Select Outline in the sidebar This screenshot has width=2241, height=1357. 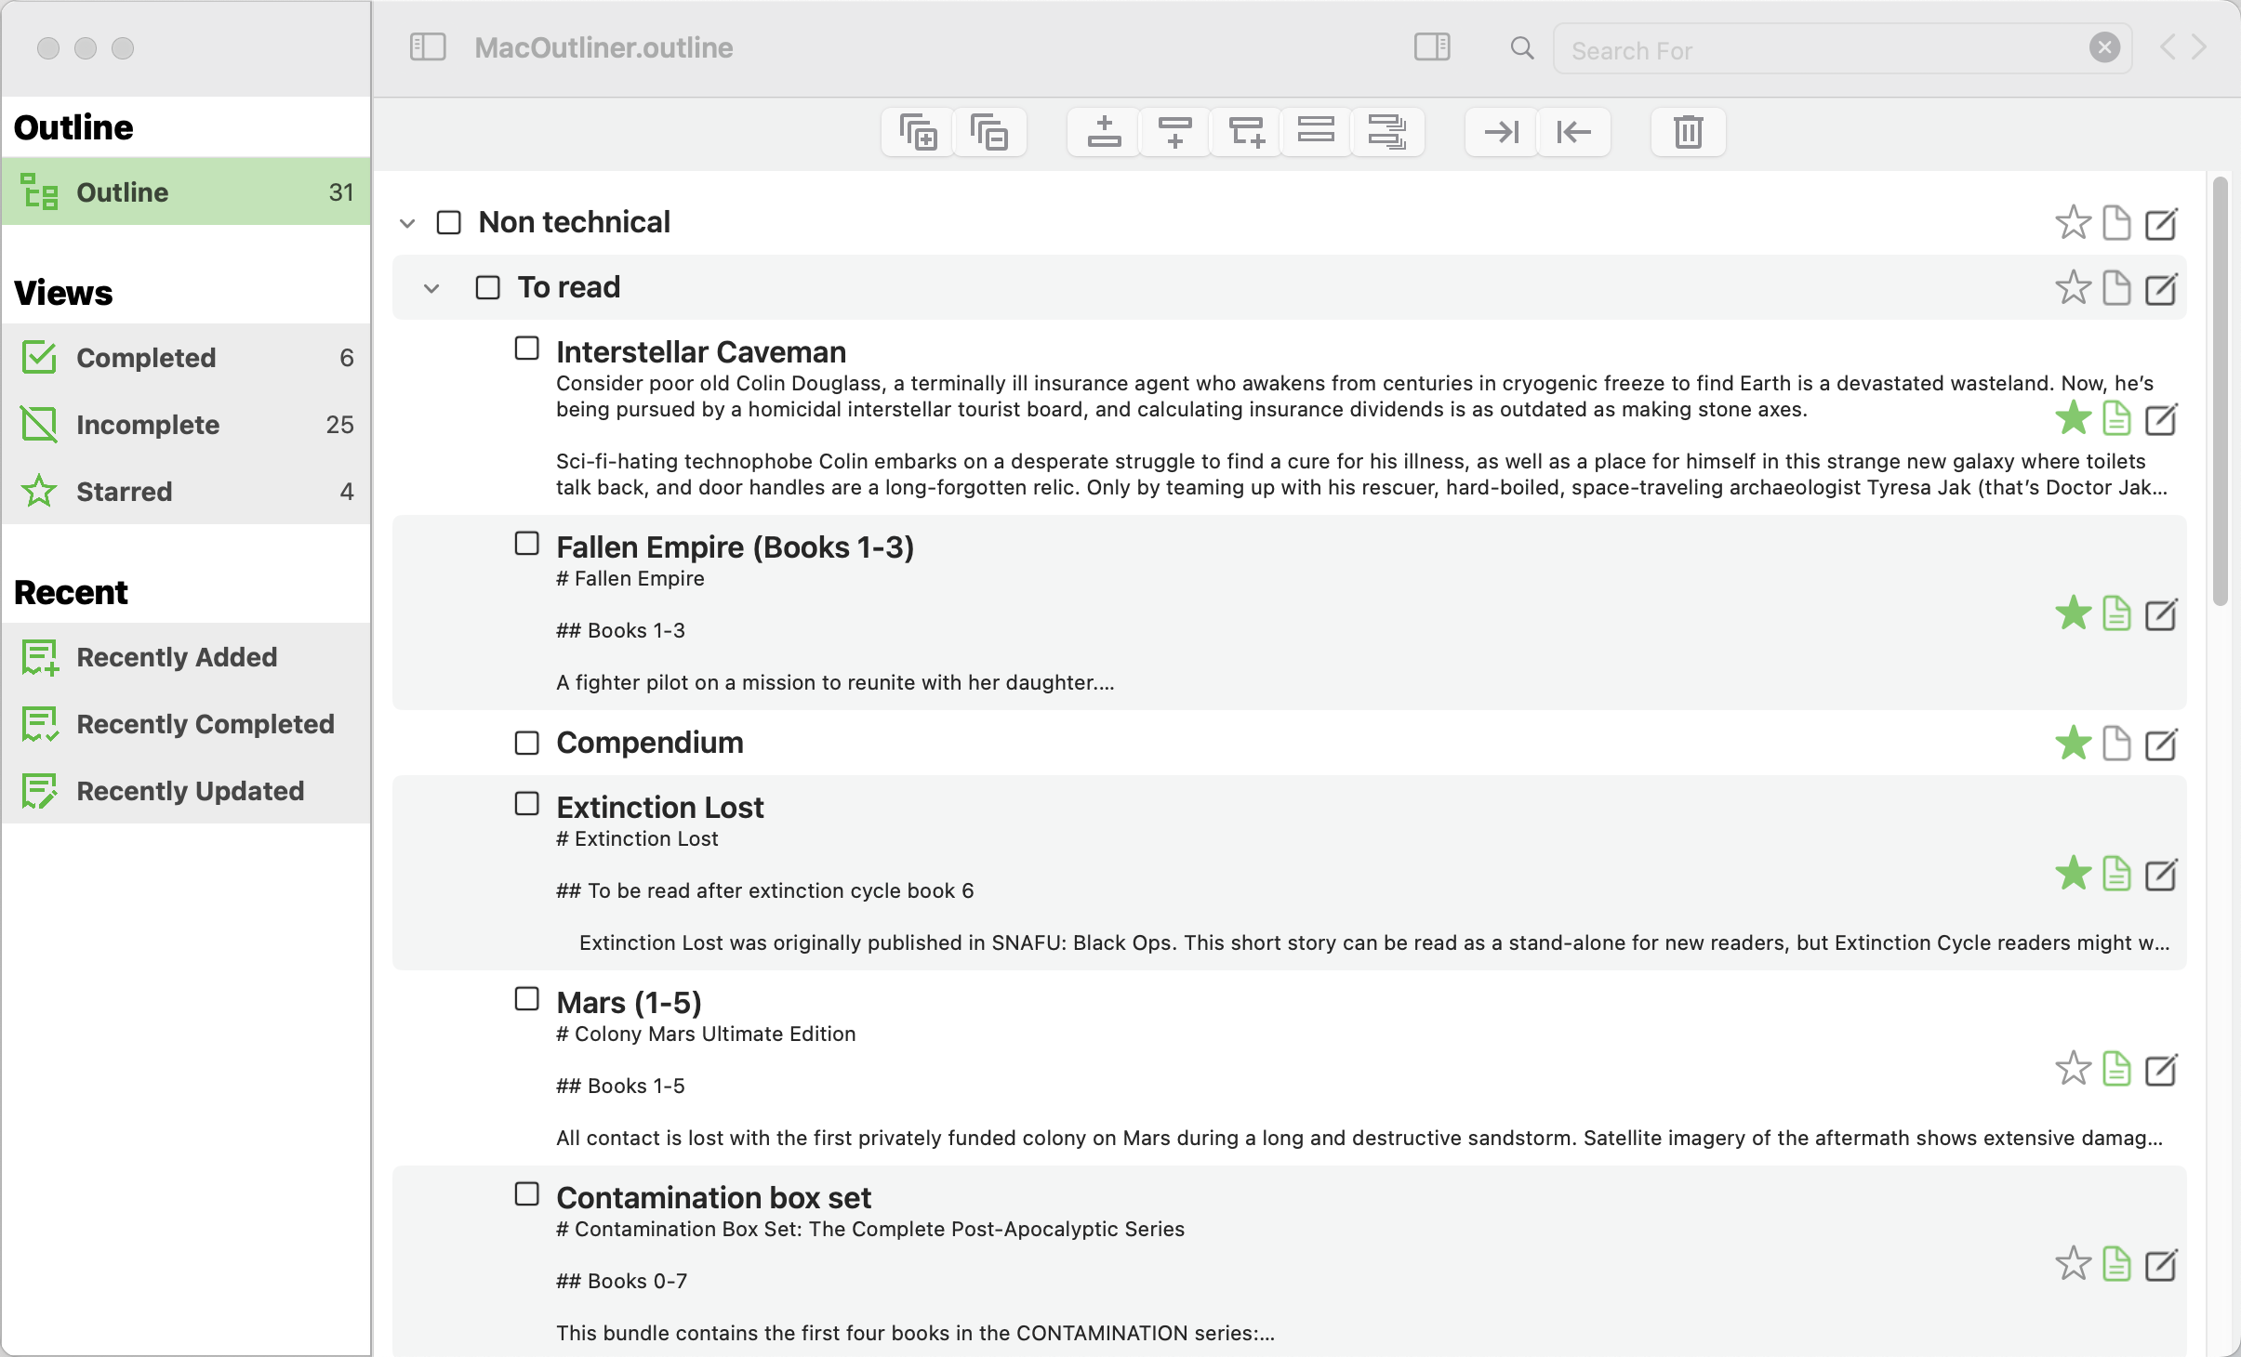[x=186, y=192]
